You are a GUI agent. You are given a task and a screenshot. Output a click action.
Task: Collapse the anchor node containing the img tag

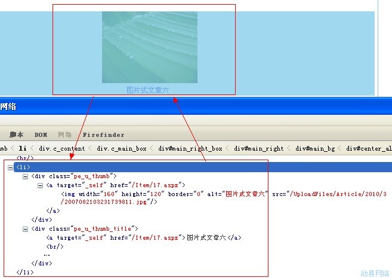pos(40,185)
